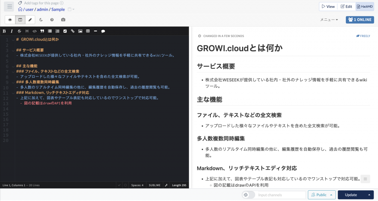Expand the Update button options arrow
Screen dimensions: 378x201
[369, 195]
